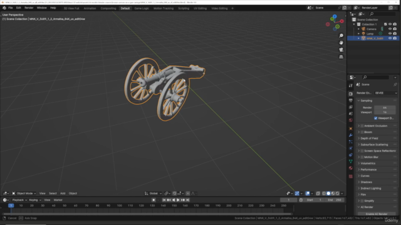
Task: Open the Texture properties tab icon
Action: tap(351, 176)
